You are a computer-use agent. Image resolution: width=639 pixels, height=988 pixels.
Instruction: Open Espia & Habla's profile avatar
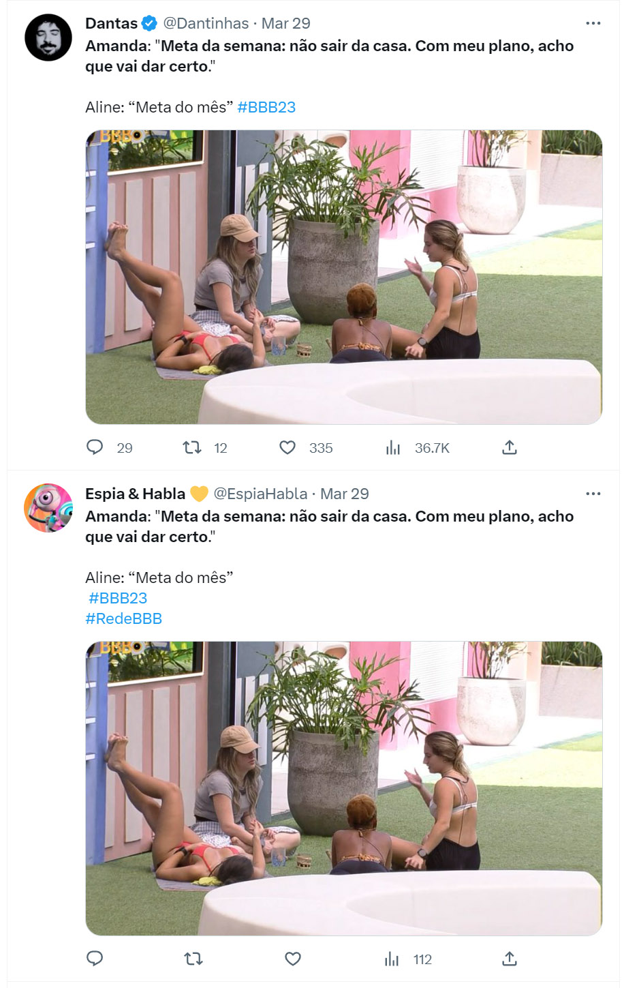(x=48, y=508)
